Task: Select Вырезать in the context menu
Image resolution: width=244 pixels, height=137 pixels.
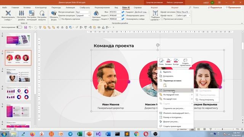Action: click(176, 72)
